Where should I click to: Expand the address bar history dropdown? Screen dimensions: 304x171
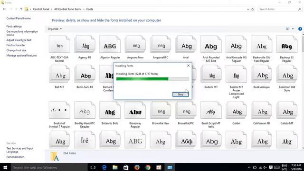(x=248, y=9)
